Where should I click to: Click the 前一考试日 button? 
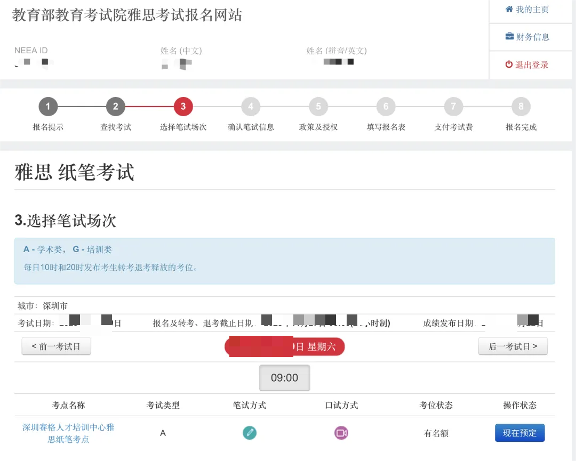(56, 346)
